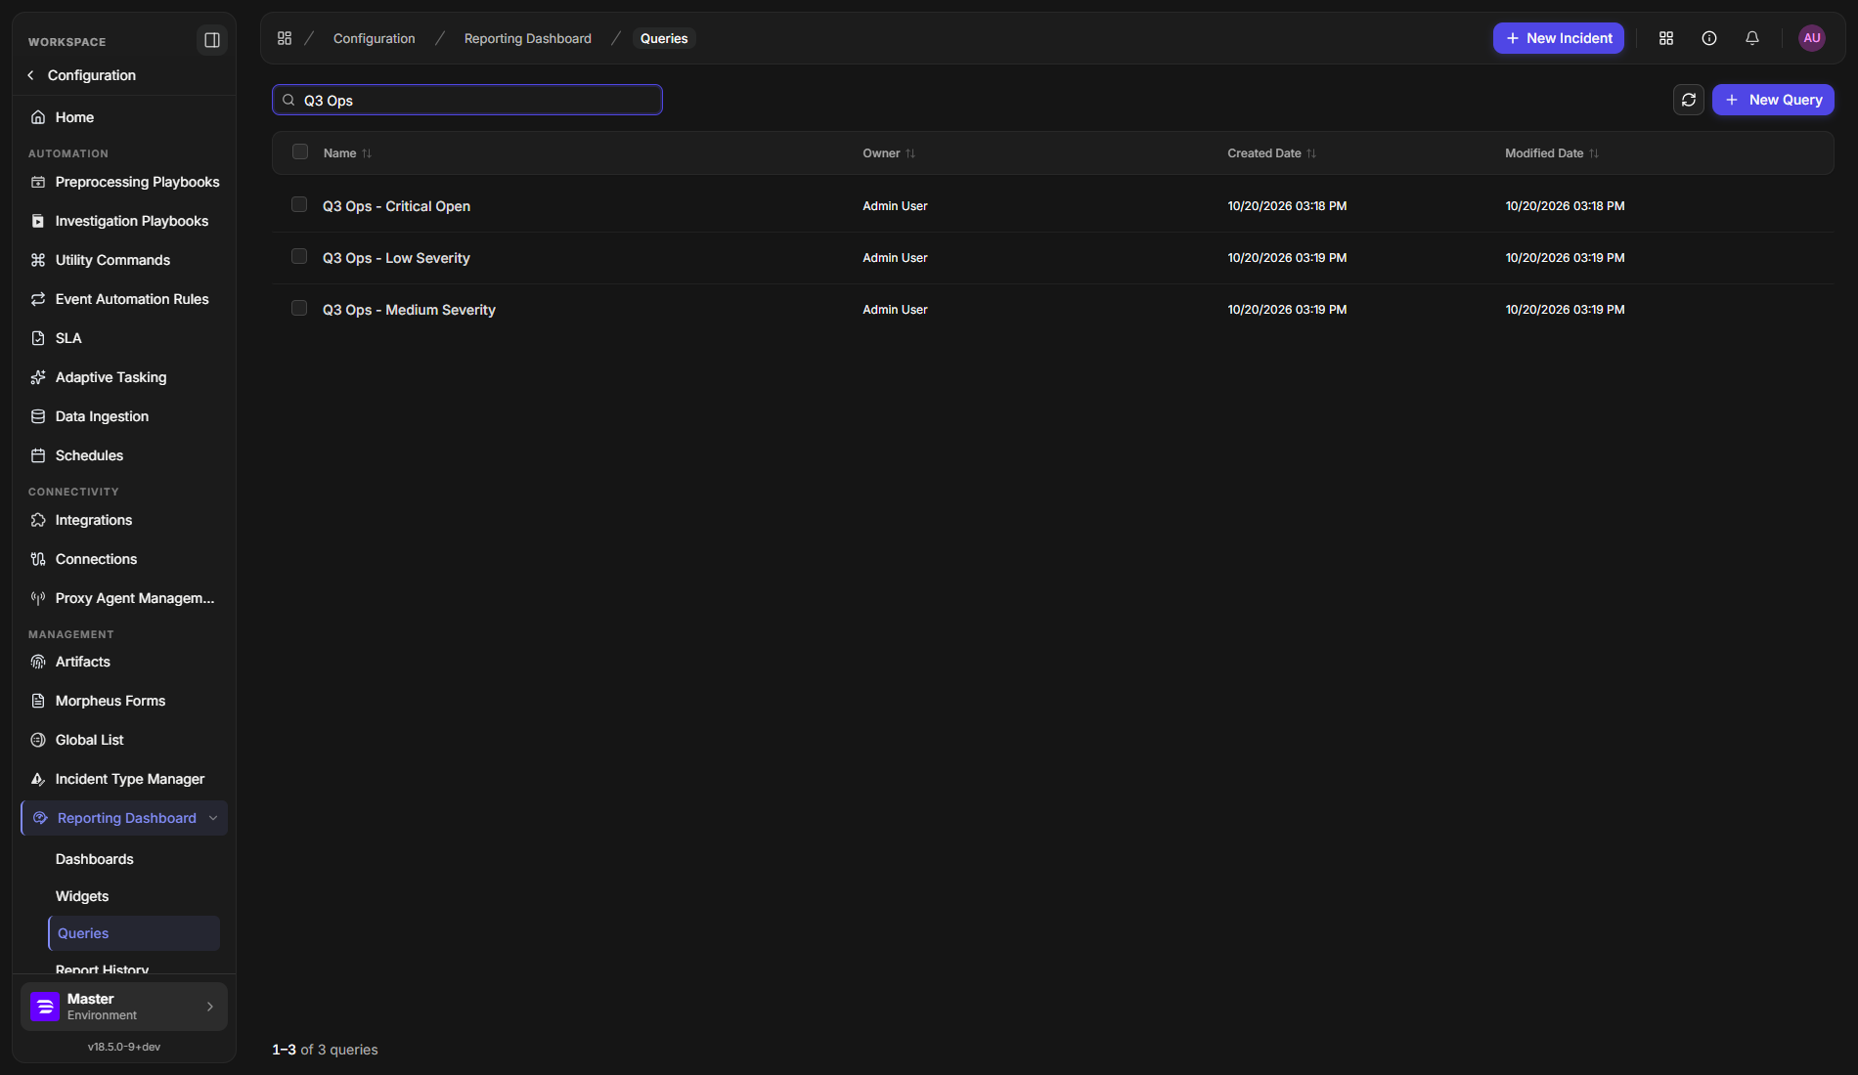
Task: Click the Data Ingestion database icon
Action: coord(38,416)
